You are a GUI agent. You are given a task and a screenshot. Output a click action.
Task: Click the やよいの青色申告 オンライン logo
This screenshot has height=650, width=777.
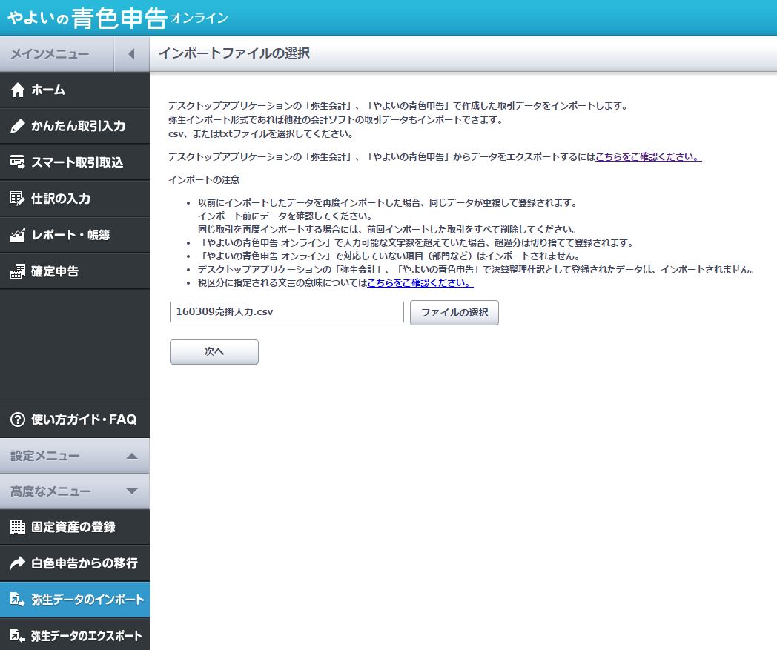click(x=118, y=19)
